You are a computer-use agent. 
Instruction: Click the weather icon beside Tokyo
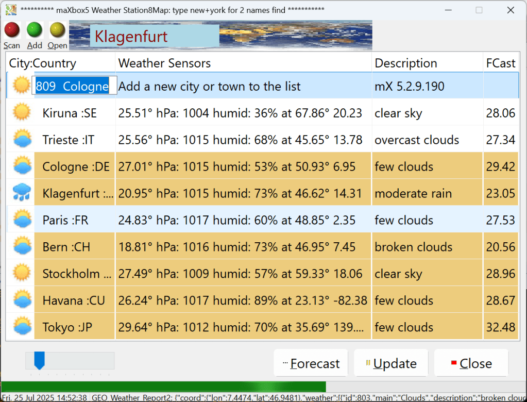tap(22, 327)
